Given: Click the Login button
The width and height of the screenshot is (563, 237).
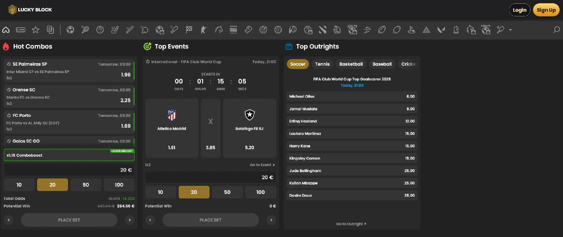Looking at the screenshot, I should [x=519, y=10].
